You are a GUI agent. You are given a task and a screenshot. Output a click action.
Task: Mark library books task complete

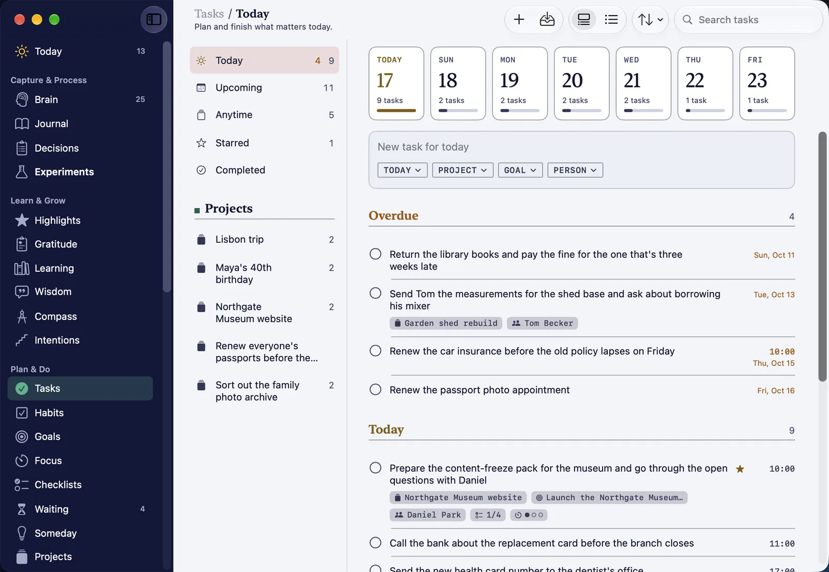click(376, 254)
